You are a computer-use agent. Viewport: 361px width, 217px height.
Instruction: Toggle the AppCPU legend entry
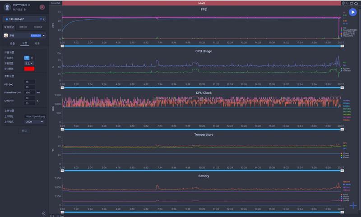[346, 69]
